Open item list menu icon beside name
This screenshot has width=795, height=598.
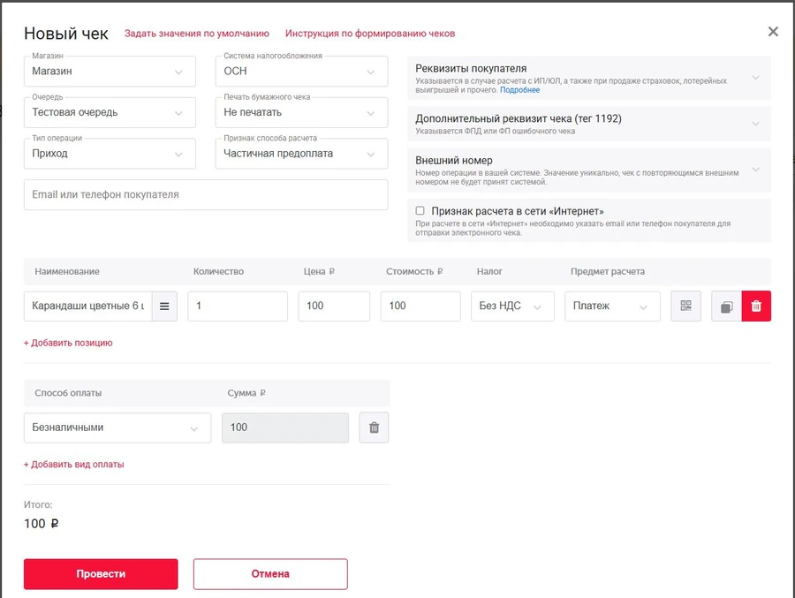(164, 307)
